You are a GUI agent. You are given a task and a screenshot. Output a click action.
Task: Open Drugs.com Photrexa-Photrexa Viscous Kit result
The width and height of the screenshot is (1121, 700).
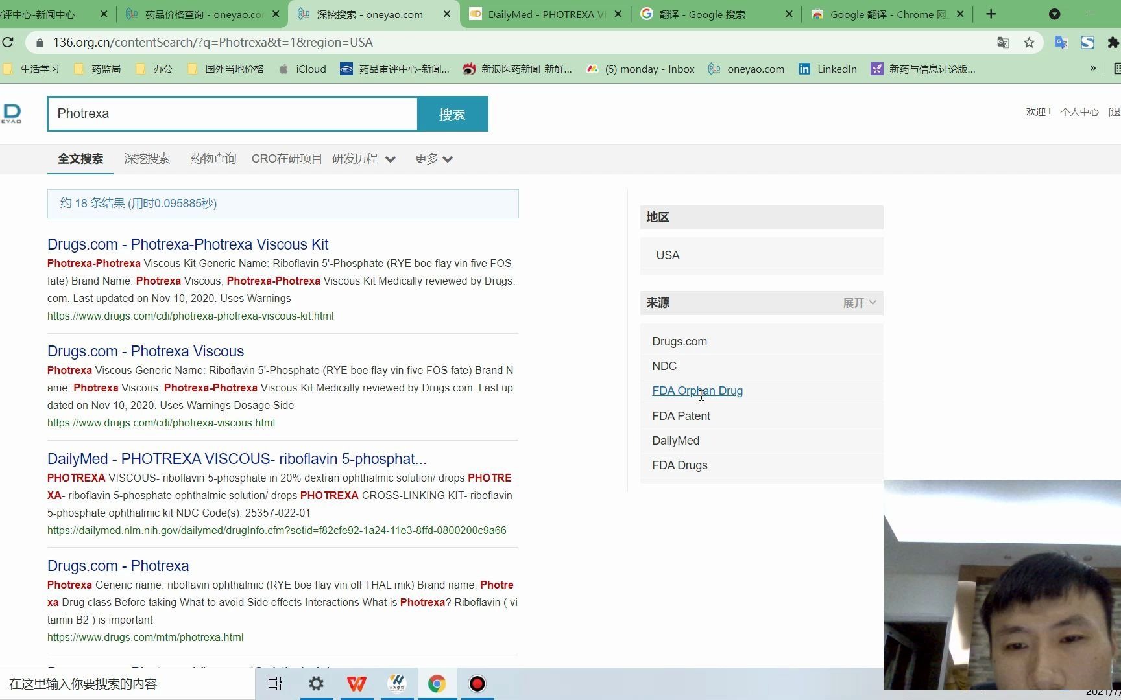(x=187, y=244)
